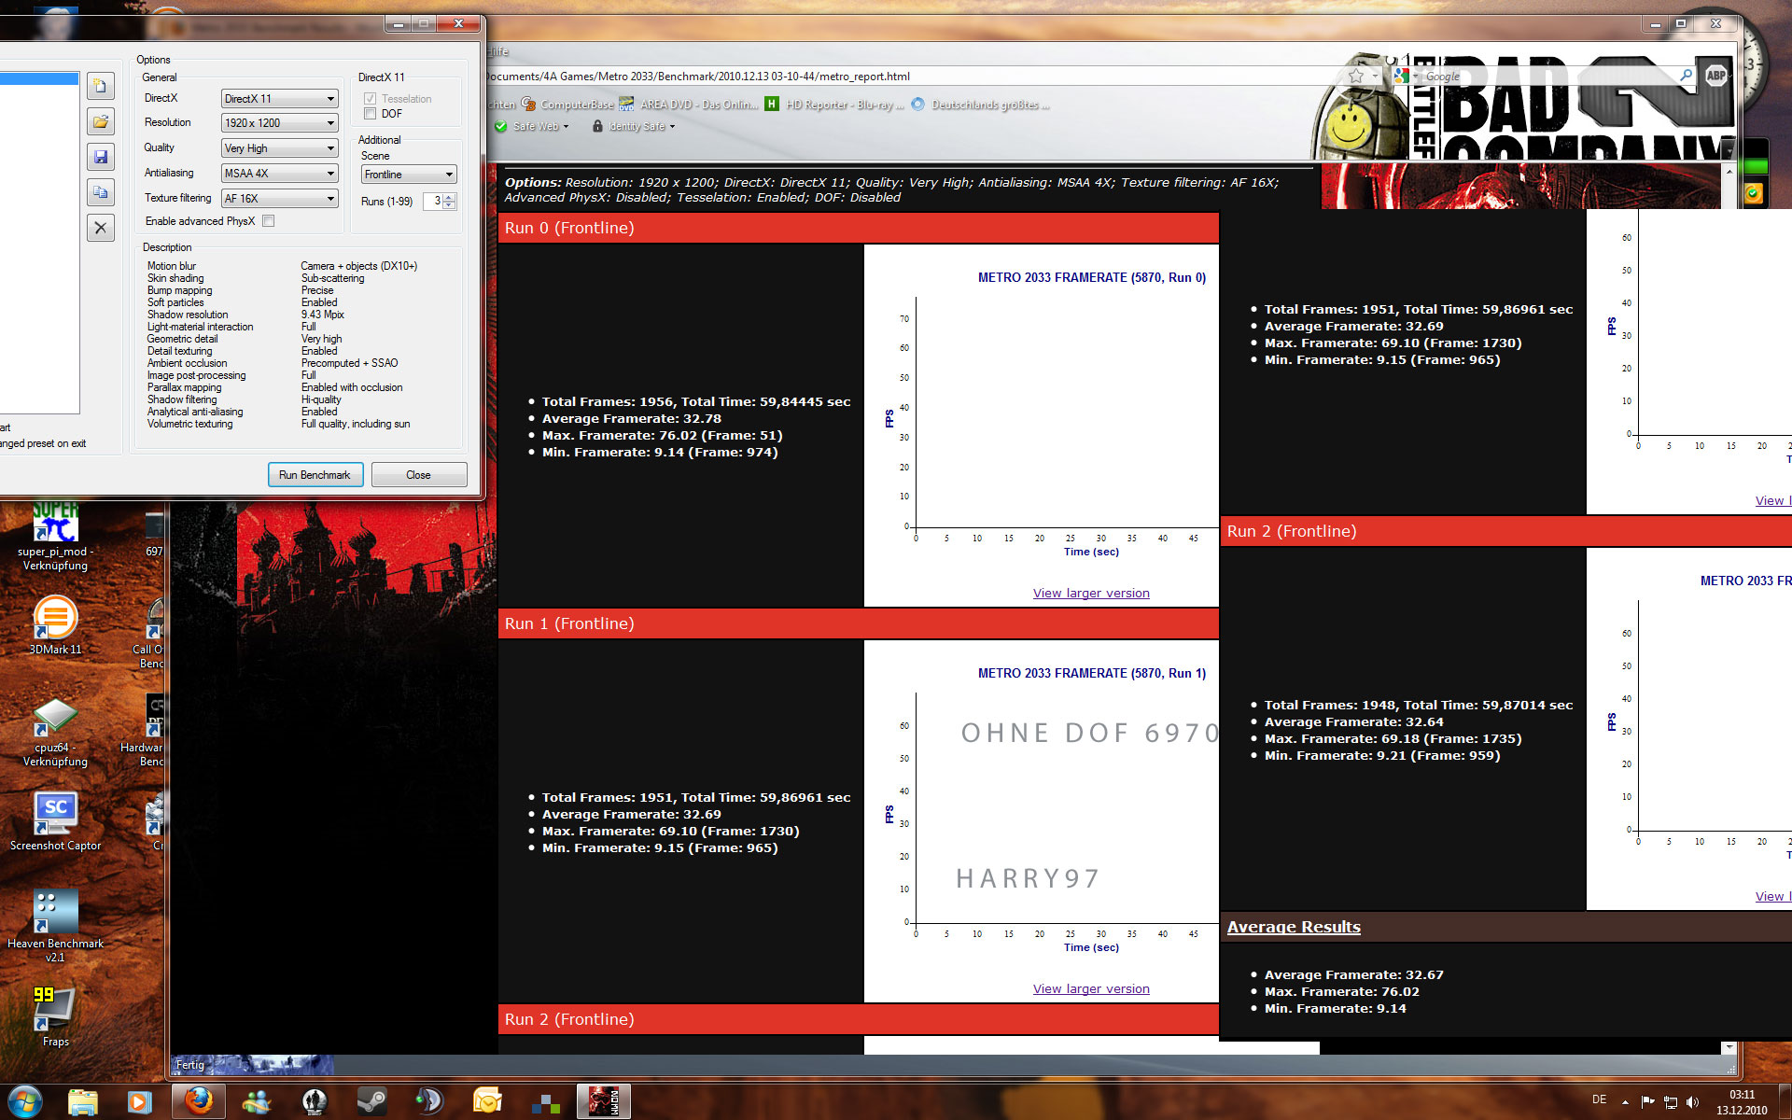Toggle the DOF checkbox
Screen dimensions: 1792x1120
pos(371,114)
